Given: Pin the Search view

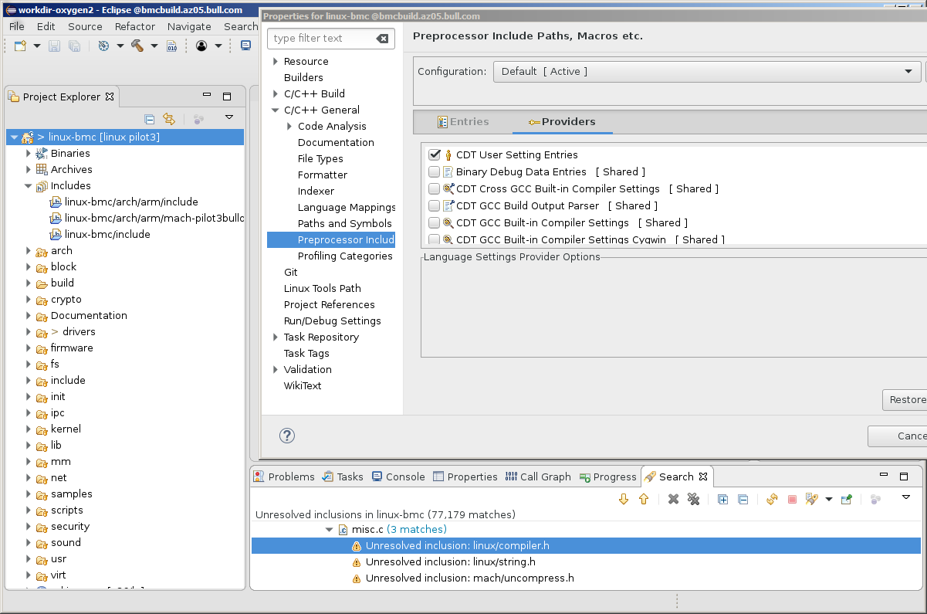Looking at the screenshot, I should (x=846, y=499).
